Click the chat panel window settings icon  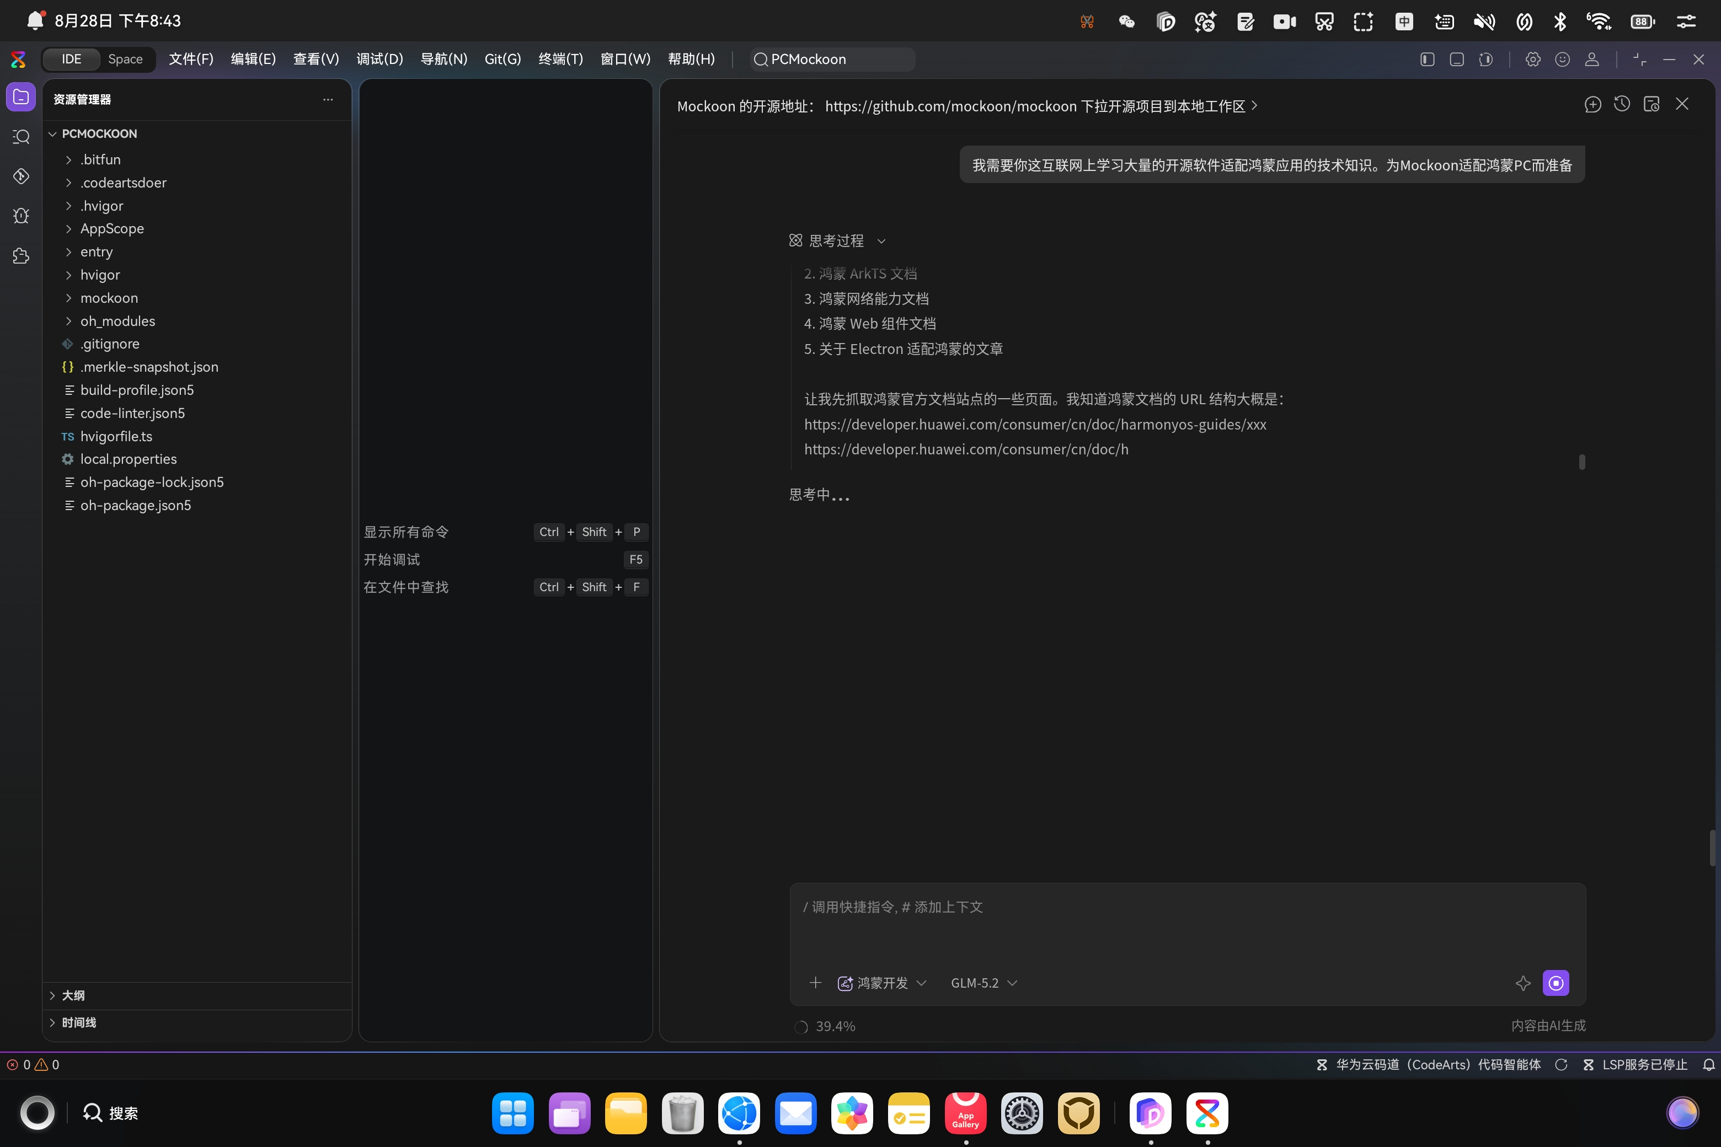1651,105
